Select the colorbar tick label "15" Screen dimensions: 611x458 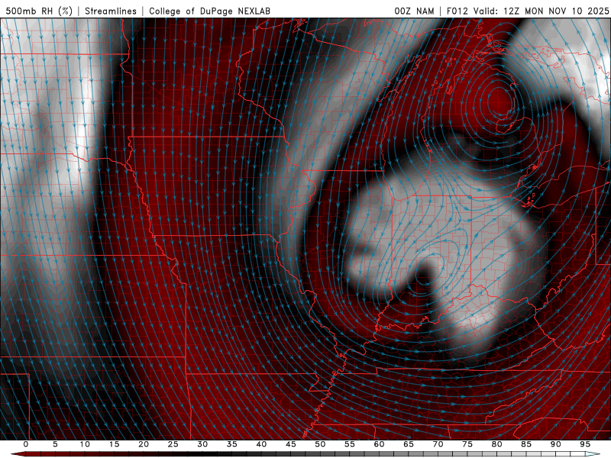(114, 444)
